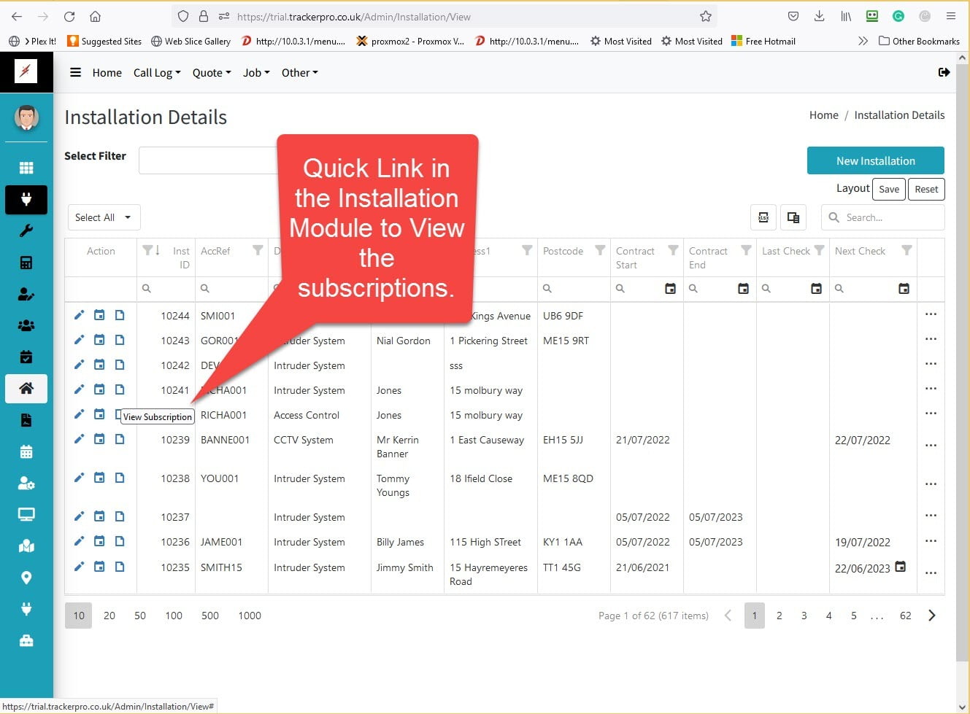The height and width of the screenshot is (714, 970).
Task: Open the map location pin sidebar icon
Action: (26, 578)
